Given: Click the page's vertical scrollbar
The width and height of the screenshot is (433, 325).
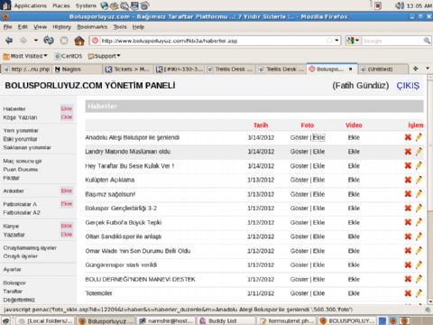Looking at the screenshot, I should click(x=429, y=188).
